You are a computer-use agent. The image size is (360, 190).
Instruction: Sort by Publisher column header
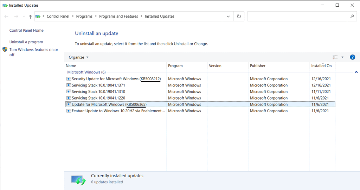279,66
